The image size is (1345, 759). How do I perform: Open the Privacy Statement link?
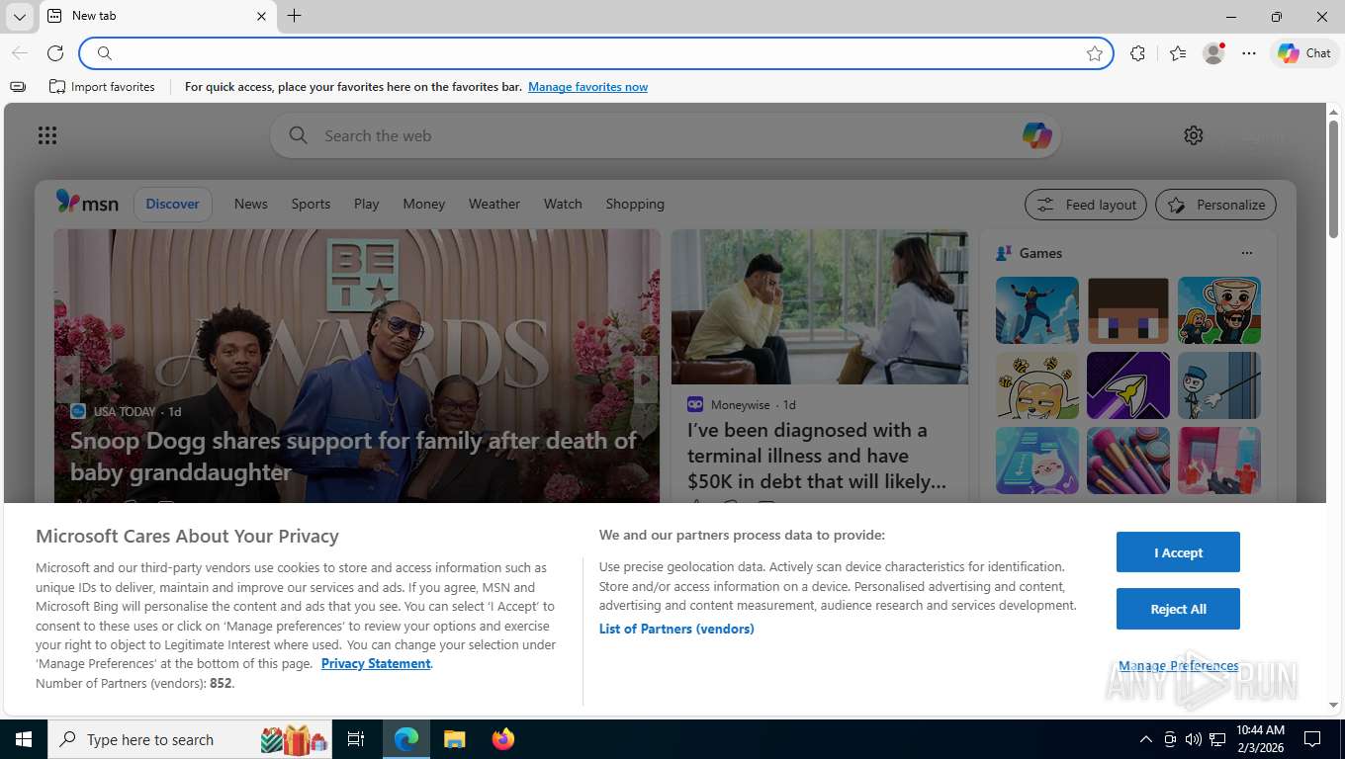(376, 664)
